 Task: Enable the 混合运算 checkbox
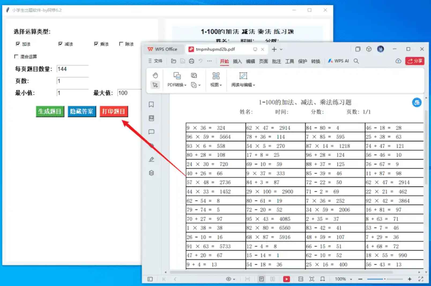16,56
